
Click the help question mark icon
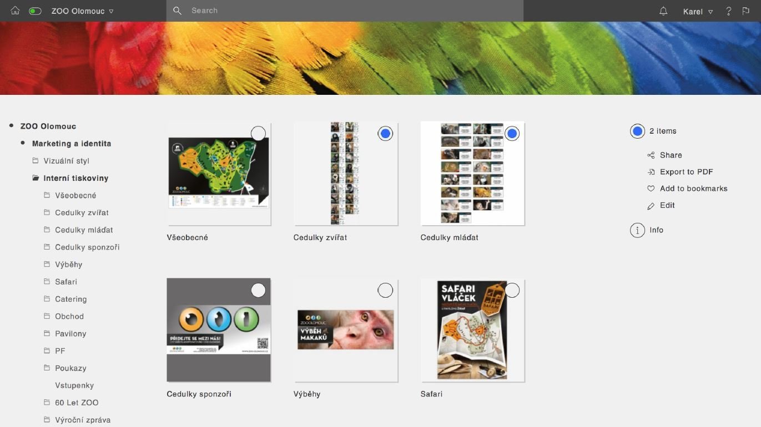(729, 11)
